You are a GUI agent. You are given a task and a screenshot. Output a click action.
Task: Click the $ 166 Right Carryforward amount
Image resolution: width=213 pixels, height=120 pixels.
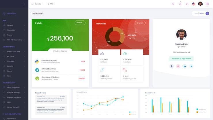pyautogui.click(x=125, y=76)
